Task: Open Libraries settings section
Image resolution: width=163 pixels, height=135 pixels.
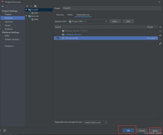Action: [x=9, y=22]
